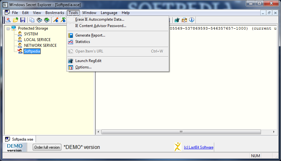
Task: Select Generate Report from Tools menu
Action: tap(118, 35)
